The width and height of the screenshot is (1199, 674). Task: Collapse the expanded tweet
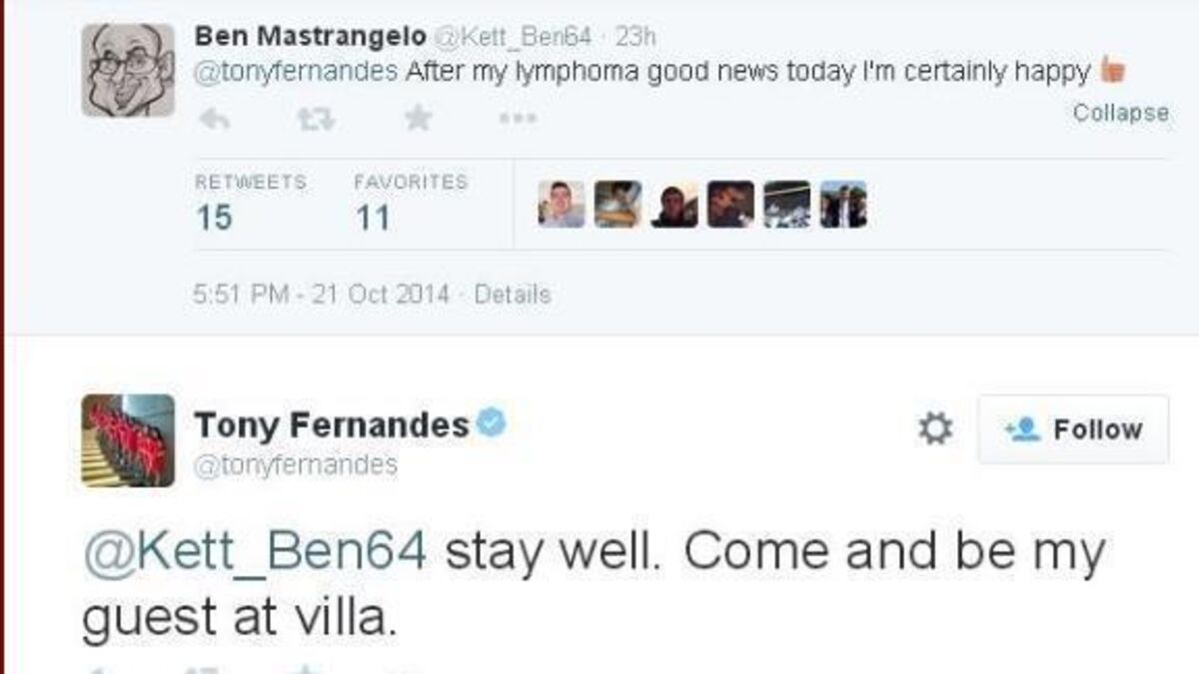point(1120,113)
